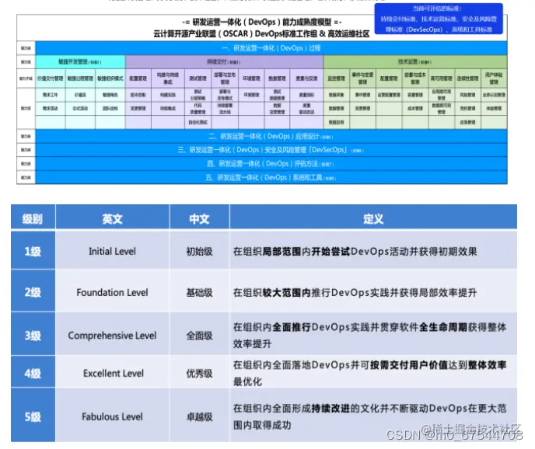Click the 构建与持续集成 cell
This screenshot has height=449, width=535.
(x=168, y=78)
